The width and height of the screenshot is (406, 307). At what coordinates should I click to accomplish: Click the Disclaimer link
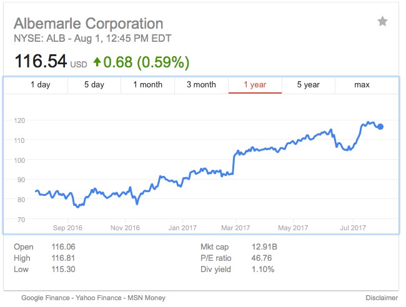coord(382,298)
